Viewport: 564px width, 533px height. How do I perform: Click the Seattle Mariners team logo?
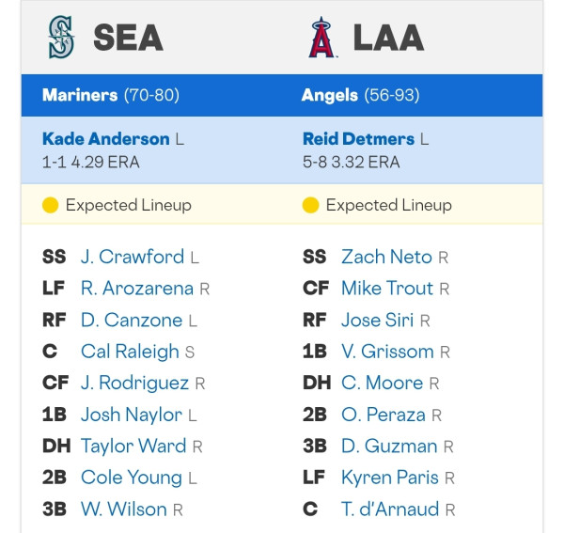click(61, 37)
